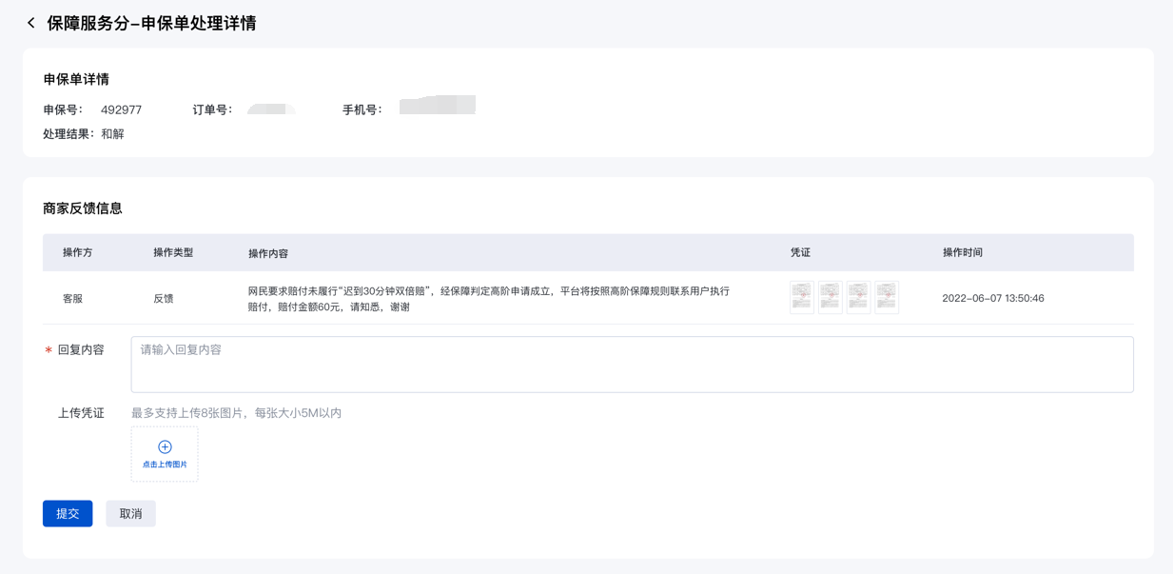View the third voucher thumbnail
The image size is (1173, 574).
pyautogui.click(x=858, y=297)
